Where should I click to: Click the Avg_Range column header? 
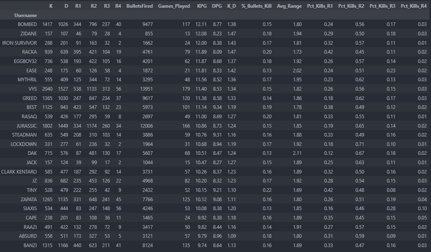[289, 6]
